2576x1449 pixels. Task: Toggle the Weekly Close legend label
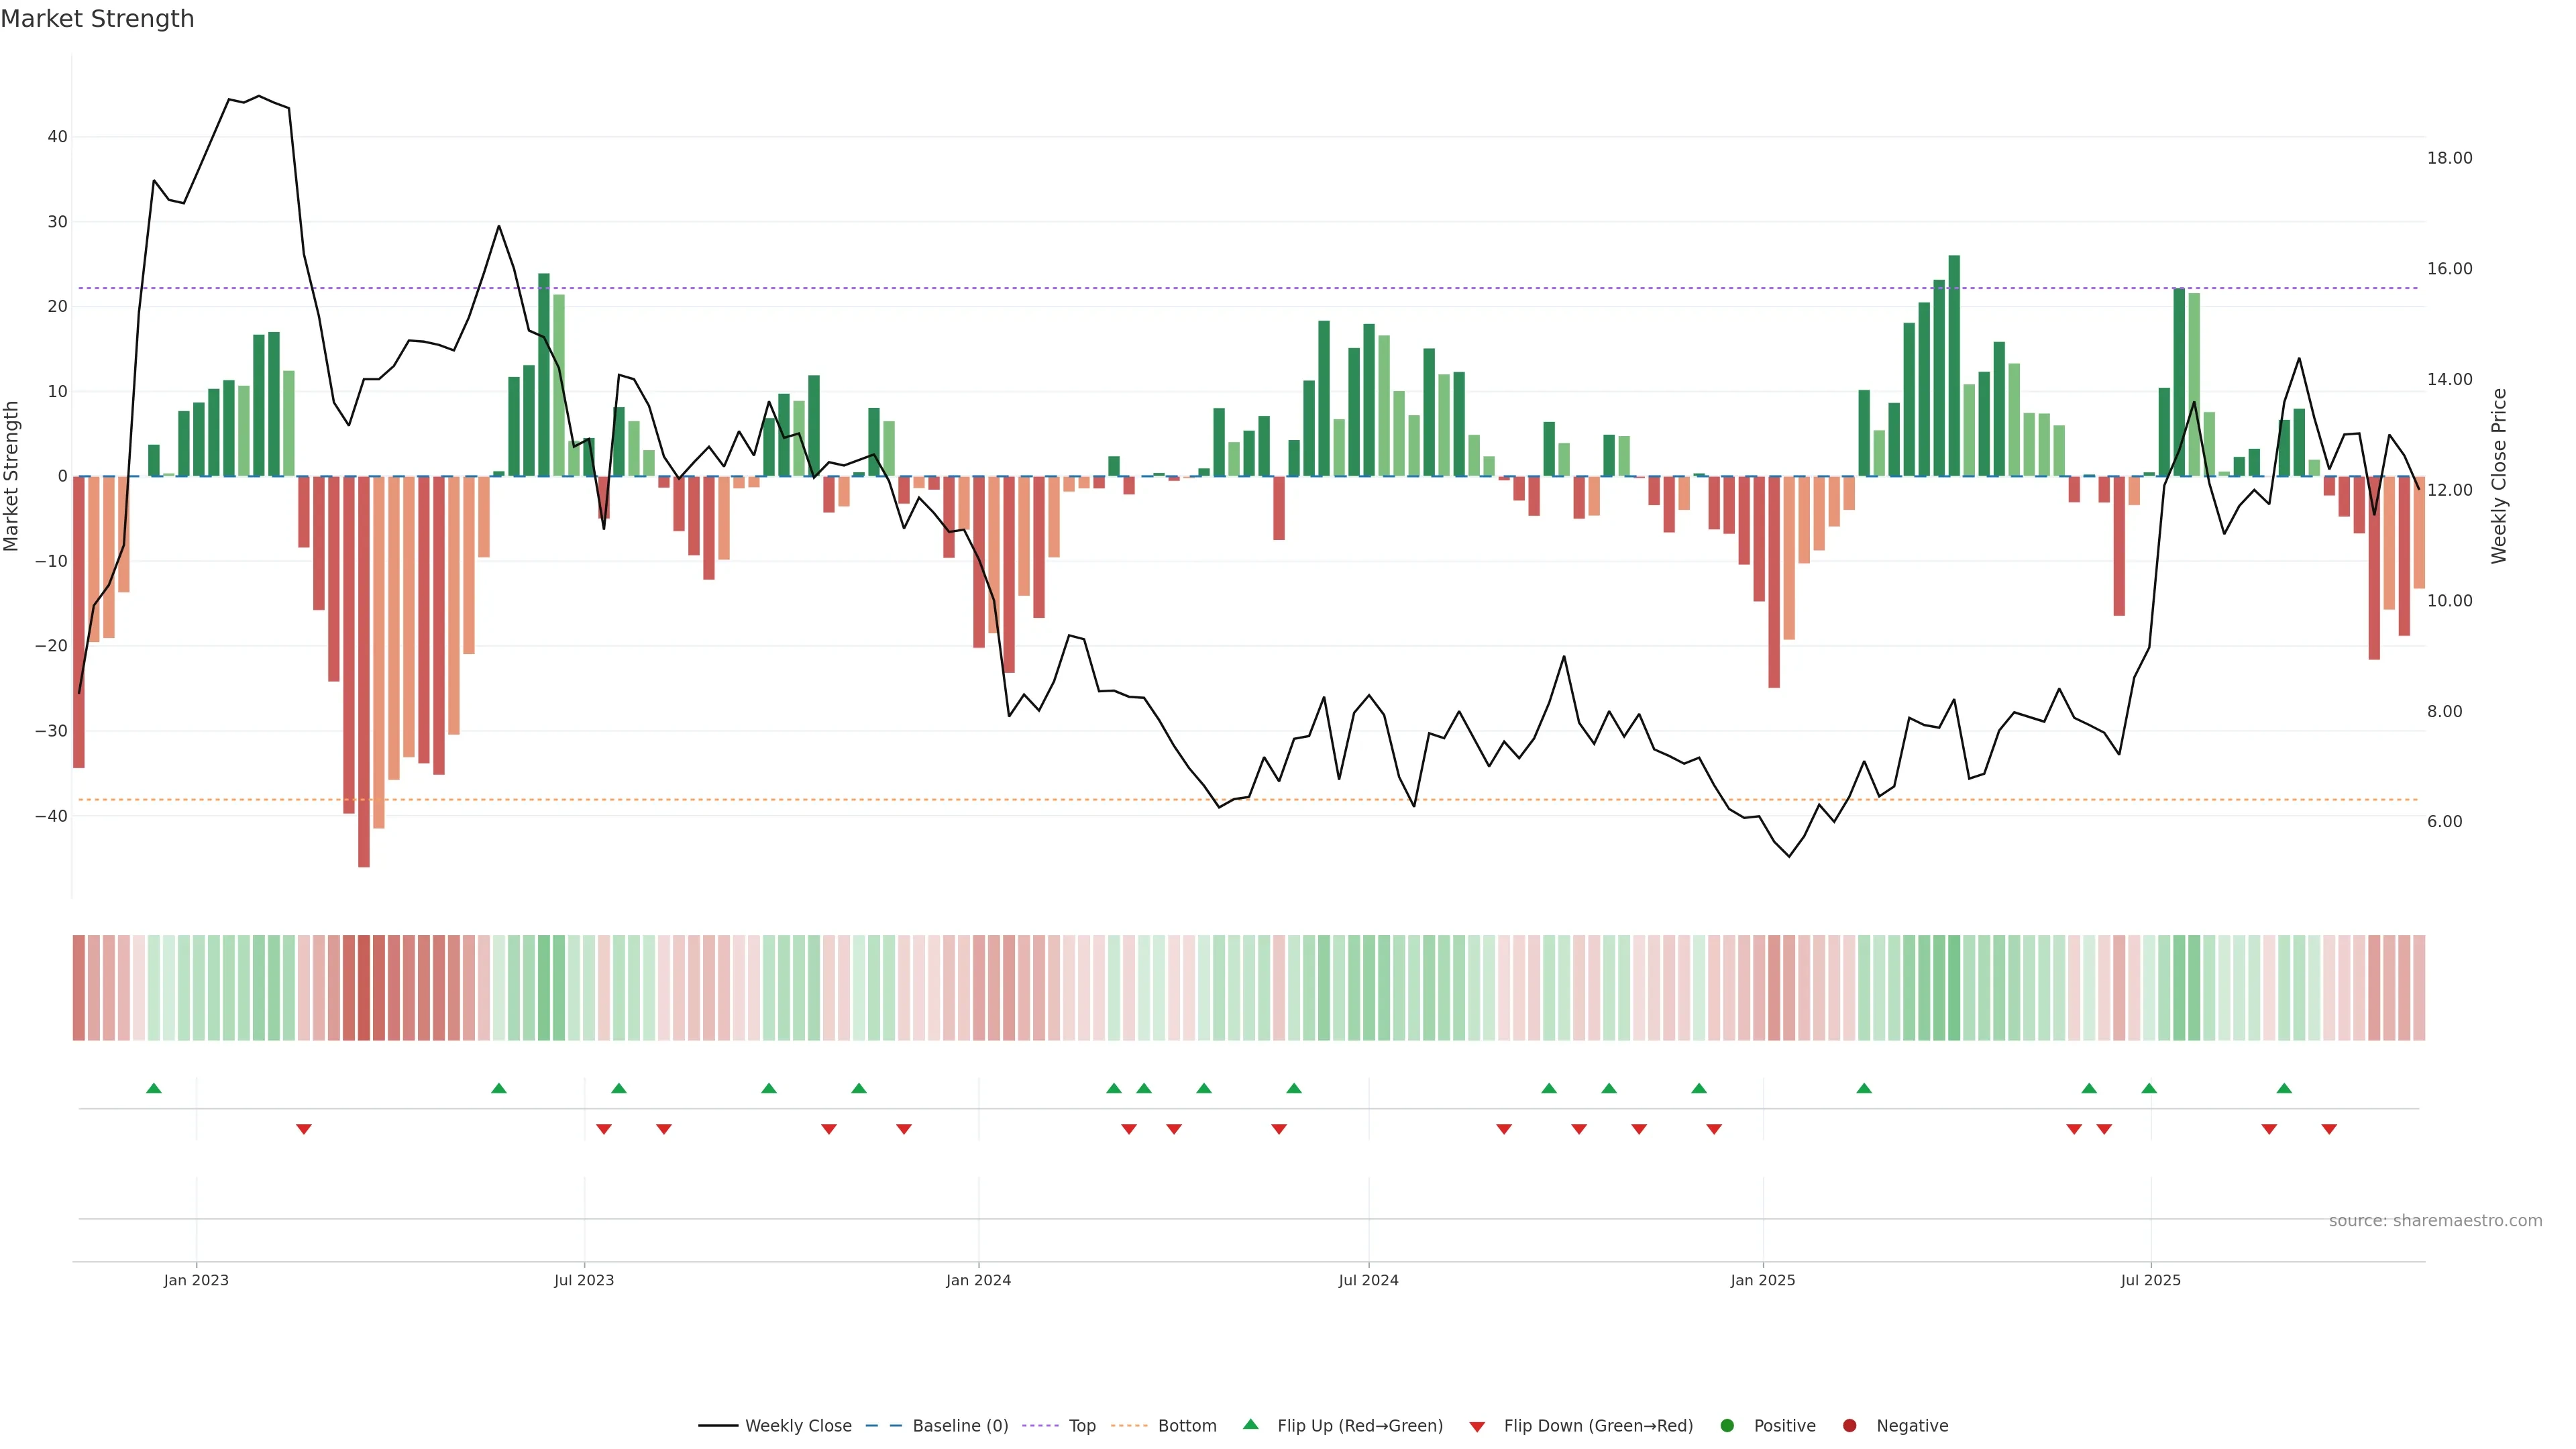[x=798, y=1426]
